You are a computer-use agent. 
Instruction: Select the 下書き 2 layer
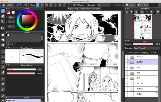(141, 89)
